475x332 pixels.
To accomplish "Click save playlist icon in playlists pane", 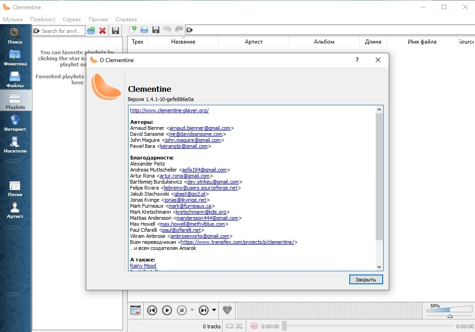I will click(x=116, y=31).
